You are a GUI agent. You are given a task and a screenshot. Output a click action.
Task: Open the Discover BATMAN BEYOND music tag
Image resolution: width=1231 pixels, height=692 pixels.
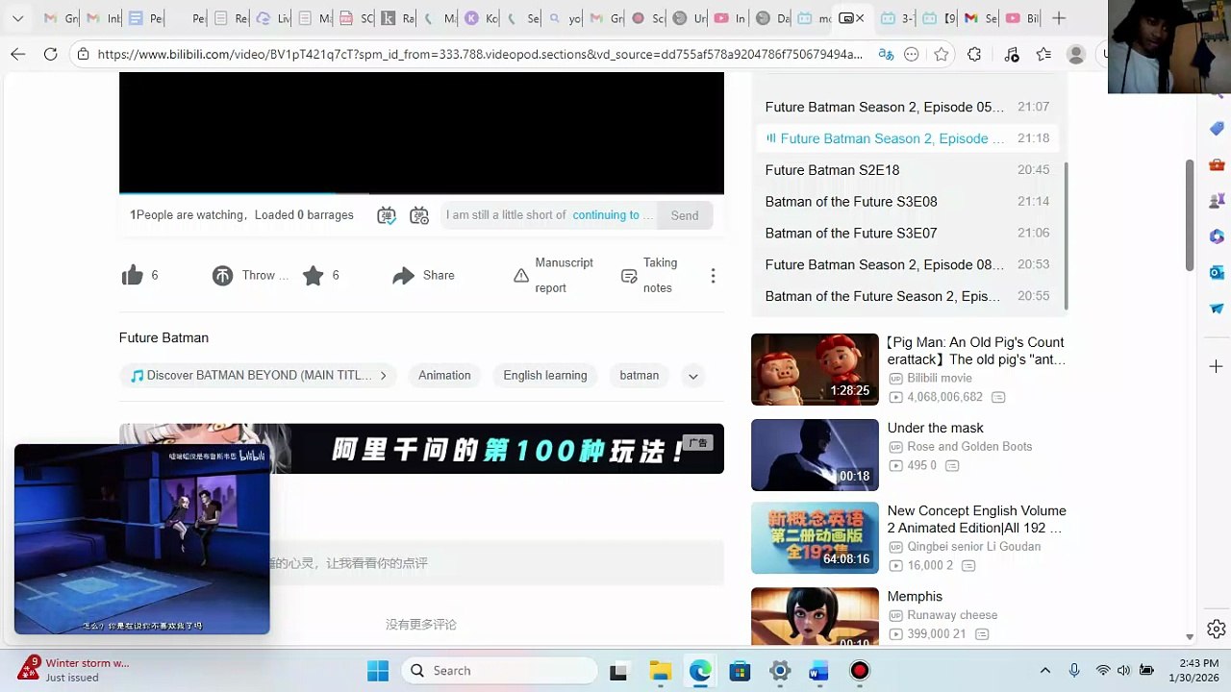pyautogui.click(x=259, y=376)
